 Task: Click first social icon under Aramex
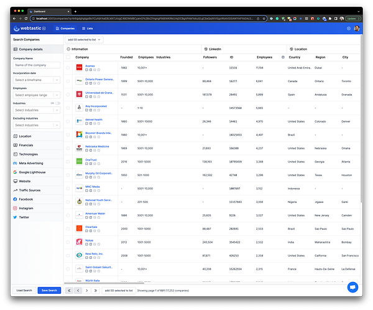pyautogui.click(x=86, y=70)
